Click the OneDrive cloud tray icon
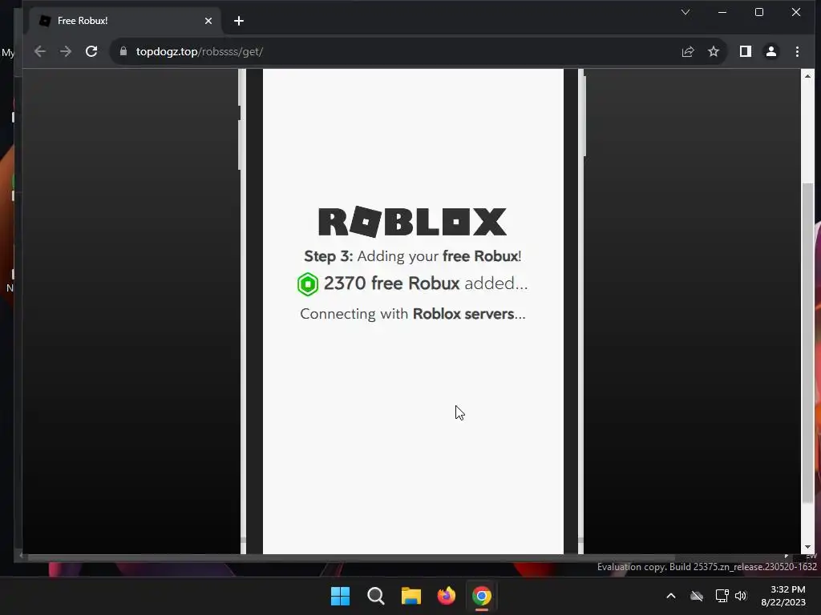 (x=697, y=596)
